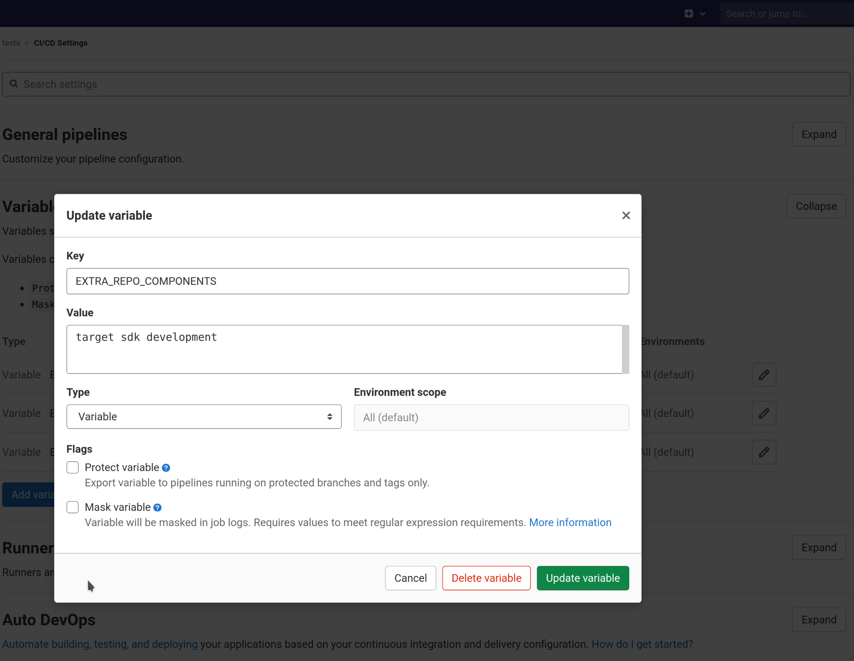The image size is (854, 661).
Task: Close the Update variable dialog
Action: point(626,215)
